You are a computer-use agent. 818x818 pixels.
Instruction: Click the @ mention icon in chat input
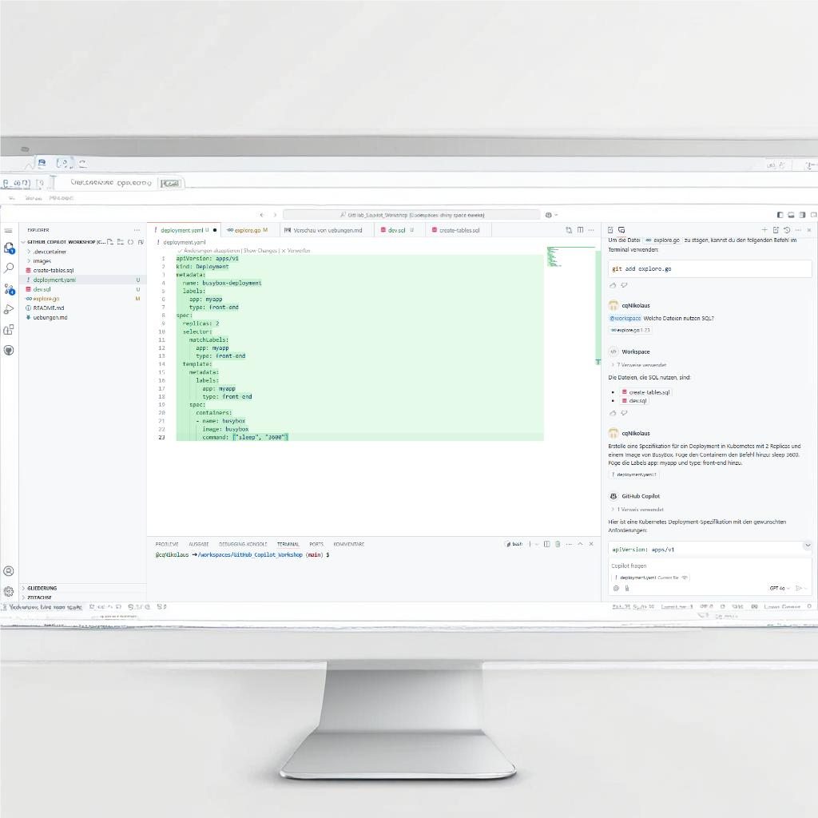[616, 588]
